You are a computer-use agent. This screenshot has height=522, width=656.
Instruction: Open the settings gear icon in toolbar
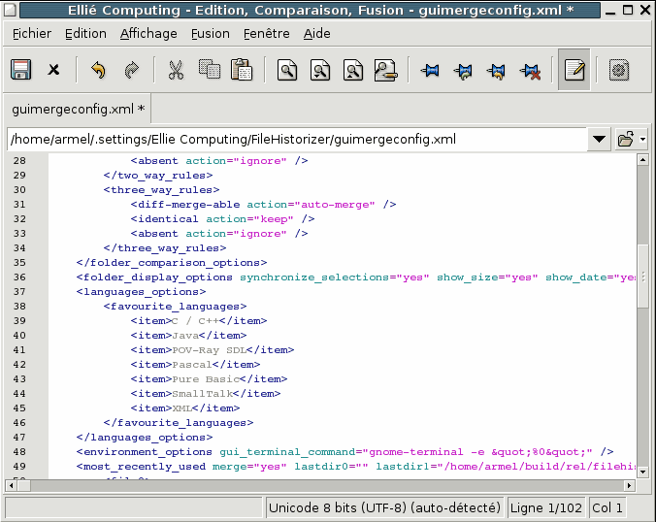click(619, 70)
